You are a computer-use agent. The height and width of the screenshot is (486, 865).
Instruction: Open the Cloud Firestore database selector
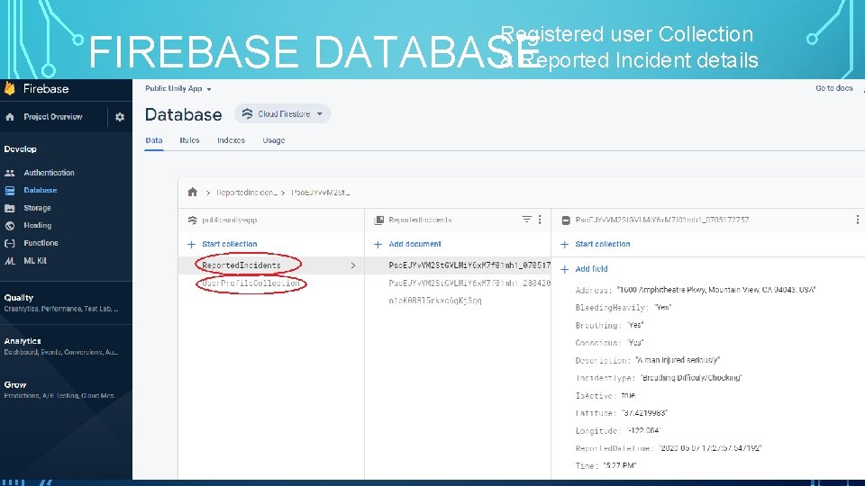pyautogui.click(x=282, y=113)
